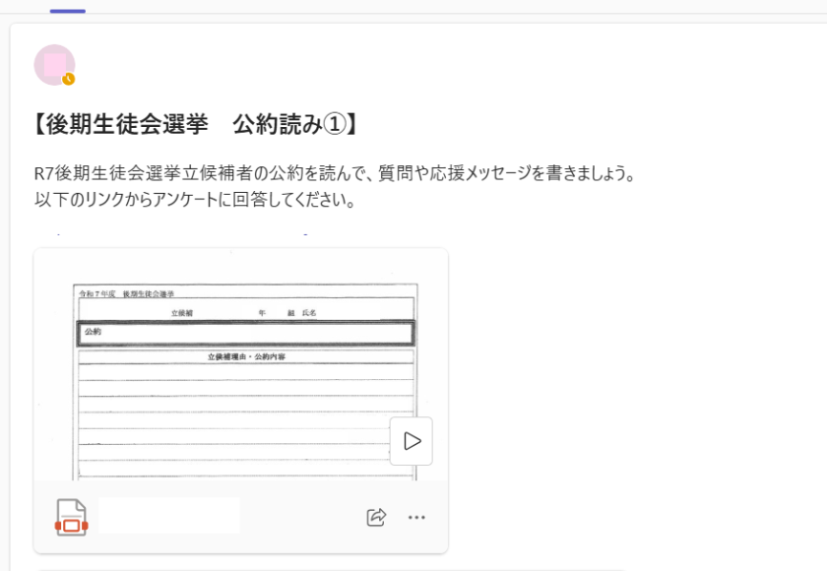
Task: Click the 立候補理由・公約内容 header in preview
Action: (x=246, y=356)
